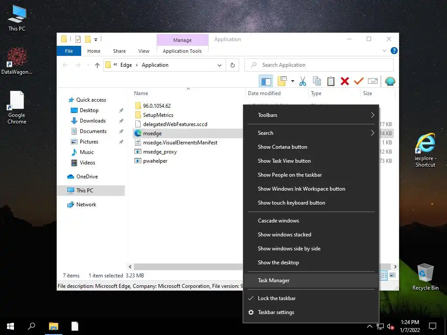
Task: Open Documents in the navigation pane
Action: coord(93,131)
